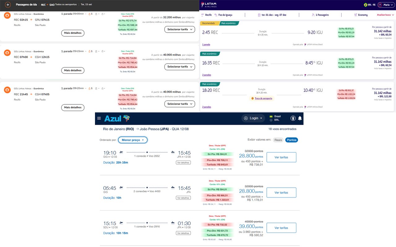Click Mais detalhes for the 21h45 GOL flight
Screen dimensions: 396x247
(x=73, y=107)
